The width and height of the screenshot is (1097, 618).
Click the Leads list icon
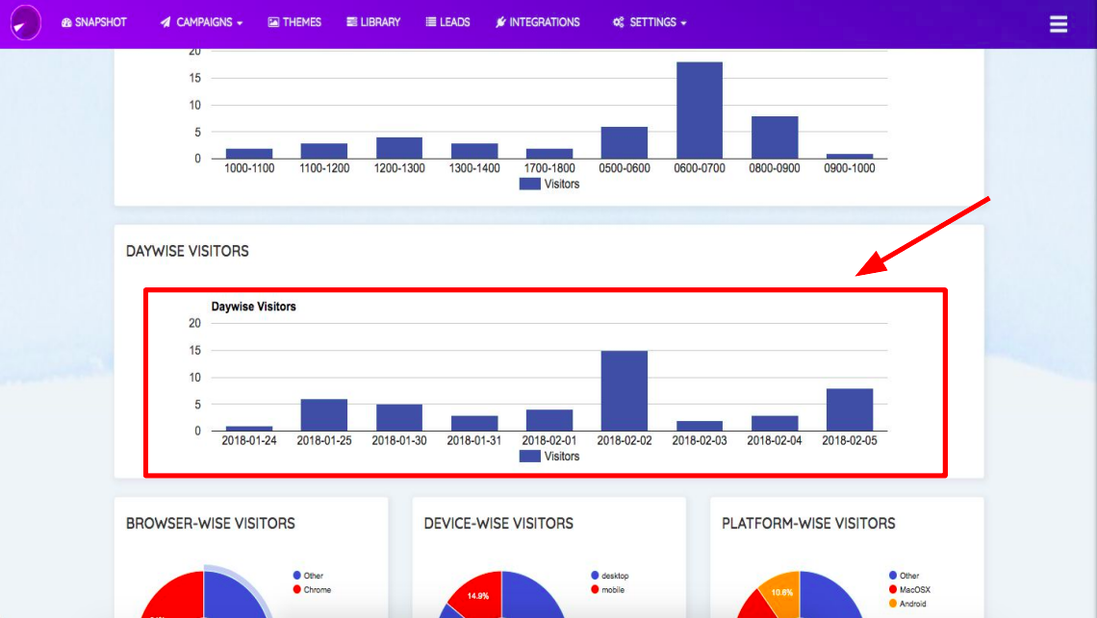(x=431, y=22)
